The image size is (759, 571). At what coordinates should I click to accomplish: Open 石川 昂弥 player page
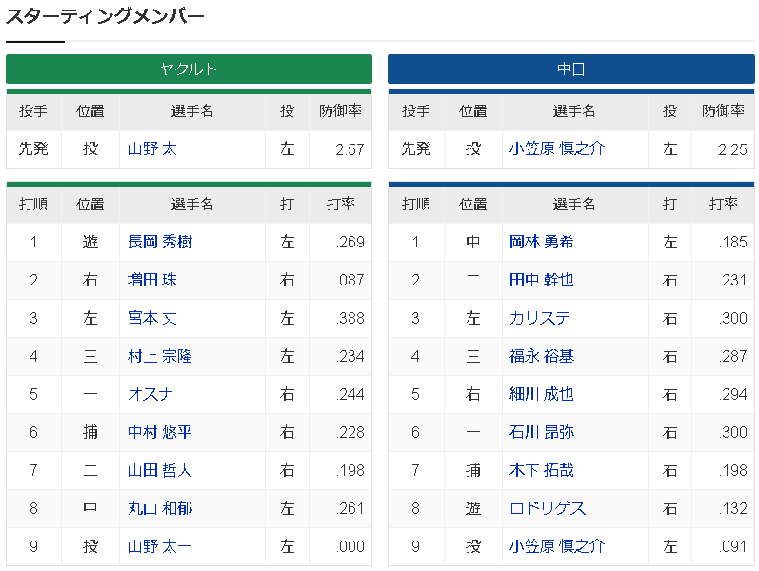pyautogui.click(x=541, y=432)
